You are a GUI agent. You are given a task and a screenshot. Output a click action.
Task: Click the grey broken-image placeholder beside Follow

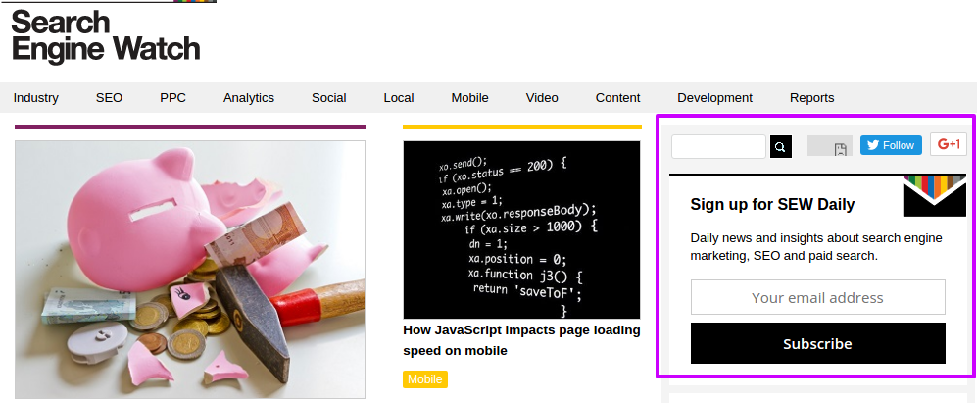click(829, 145)
